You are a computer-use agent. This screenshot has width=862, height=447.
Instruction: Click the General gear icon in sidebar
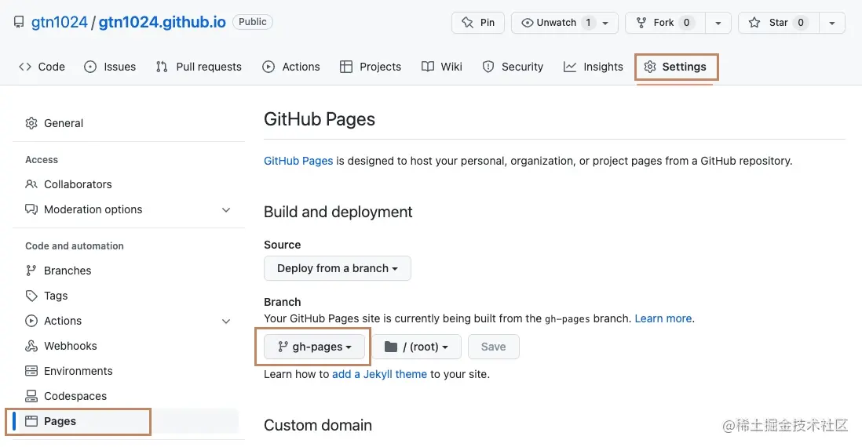coord(31,123)
